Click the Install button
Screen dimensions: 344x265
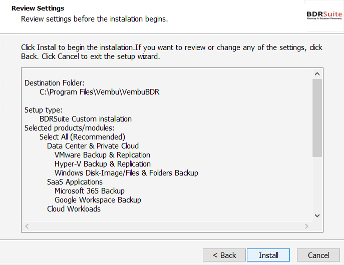click(268, 255)
